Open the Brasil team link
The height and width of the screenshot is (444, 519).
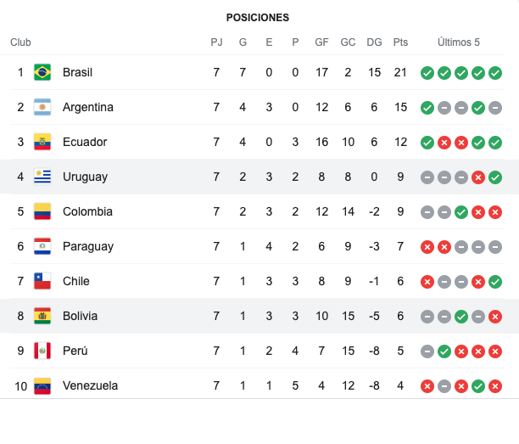(x=77, y=72)
